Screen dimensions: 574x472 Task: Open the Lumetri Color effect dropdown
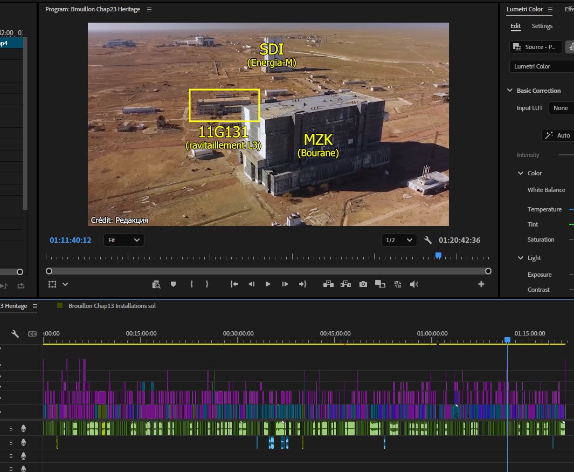[x=542, y=66]
